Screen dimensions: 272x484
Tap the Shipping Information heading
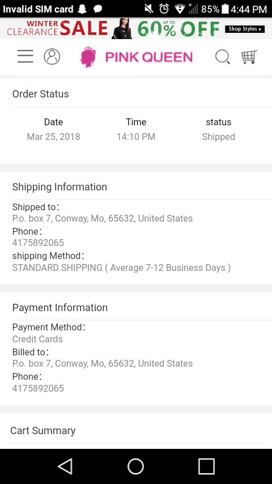coord(59,187)
